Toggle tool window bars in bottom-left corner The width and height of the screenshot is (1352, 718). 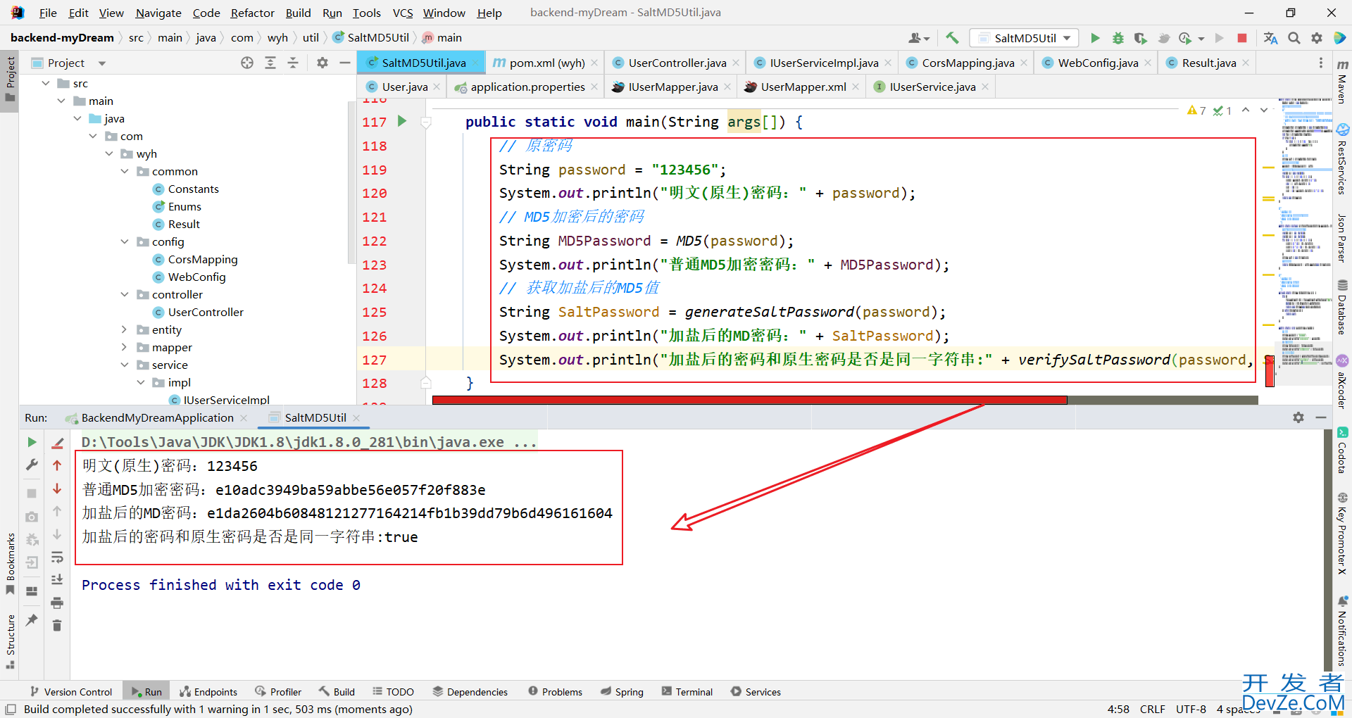tap(11, 709)
